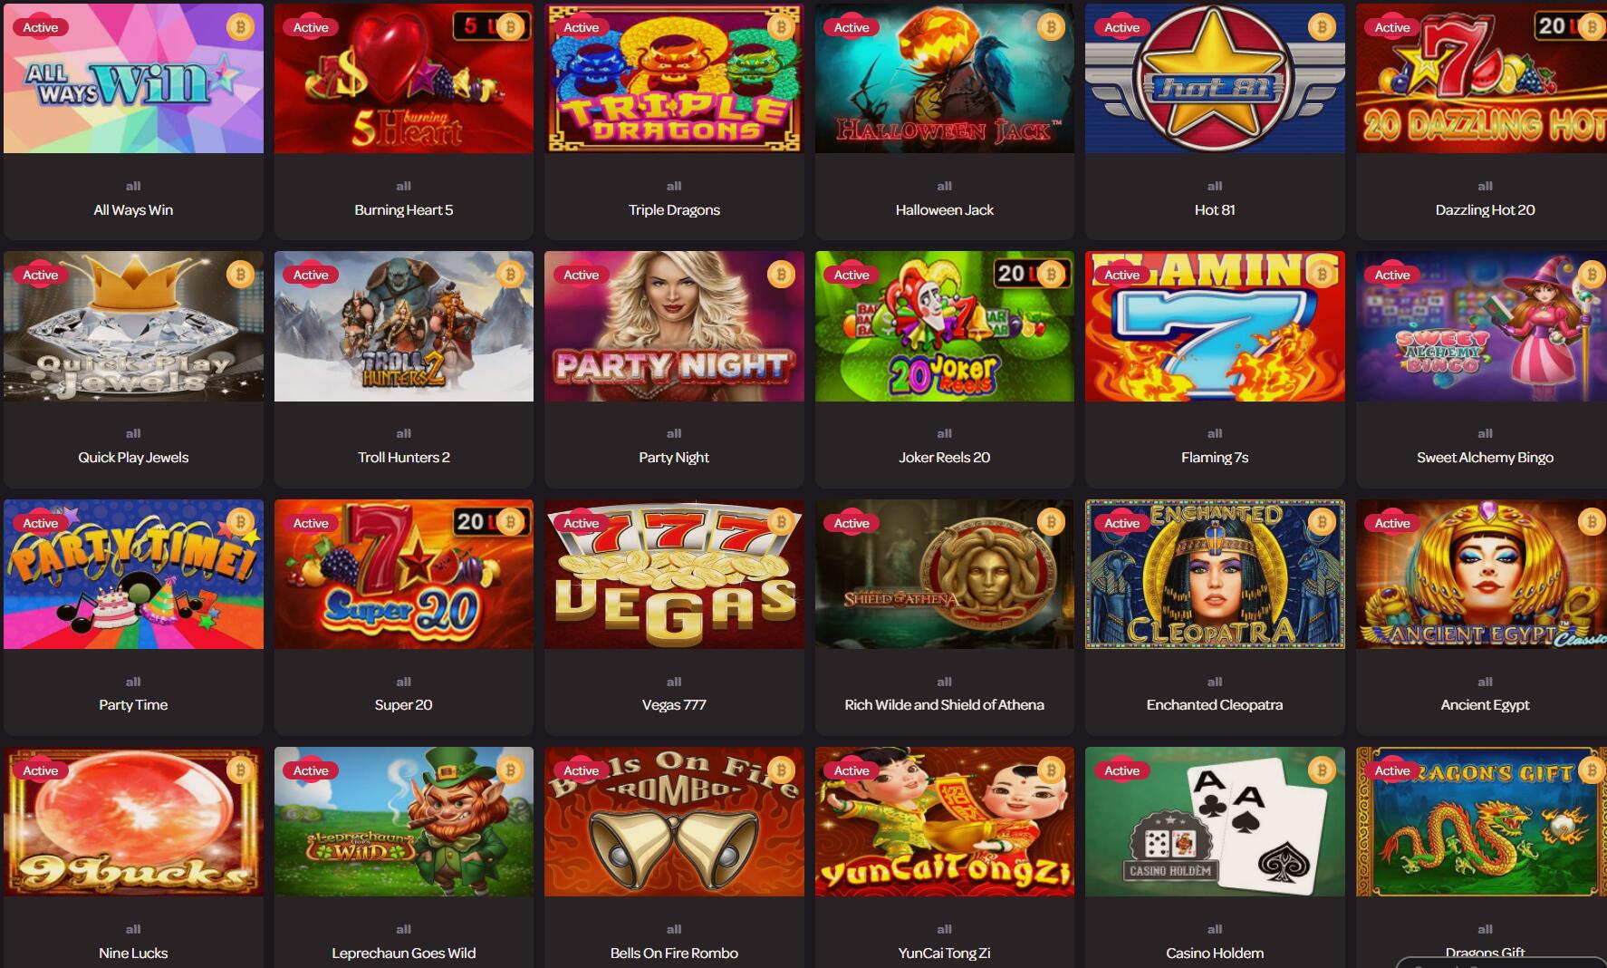Click the Quick Play Jewels title link
1607x968 pixels.
point(133,457)
